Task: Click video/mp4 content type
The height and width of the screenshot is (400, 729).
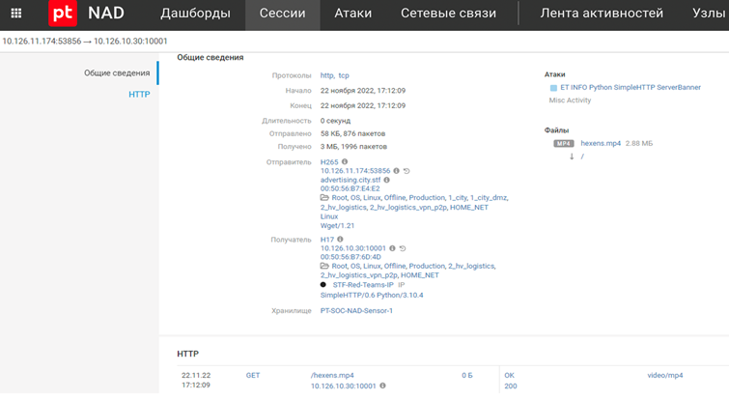Action: 665,375
